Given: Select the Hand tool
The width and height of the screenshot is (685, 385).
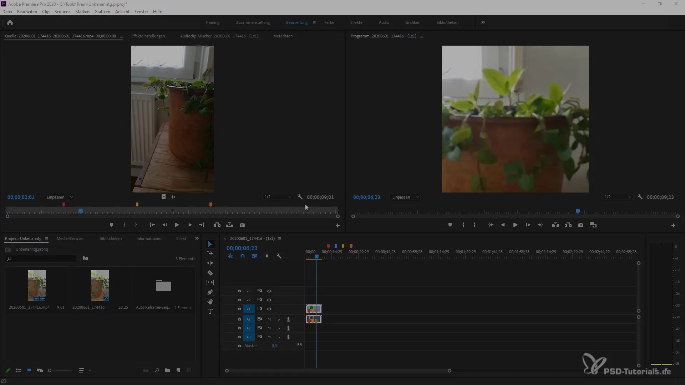Looking at the screenshot, I should click(210, 302).
